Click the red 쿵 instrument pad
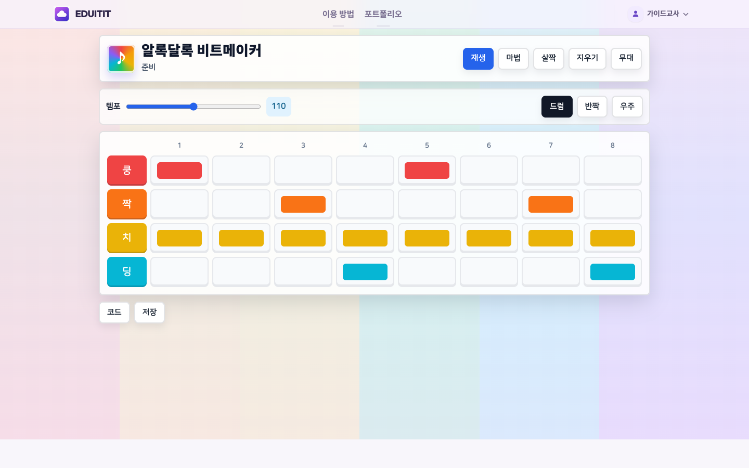Viewport: 749px width, 468px height. tap(127, 171)
